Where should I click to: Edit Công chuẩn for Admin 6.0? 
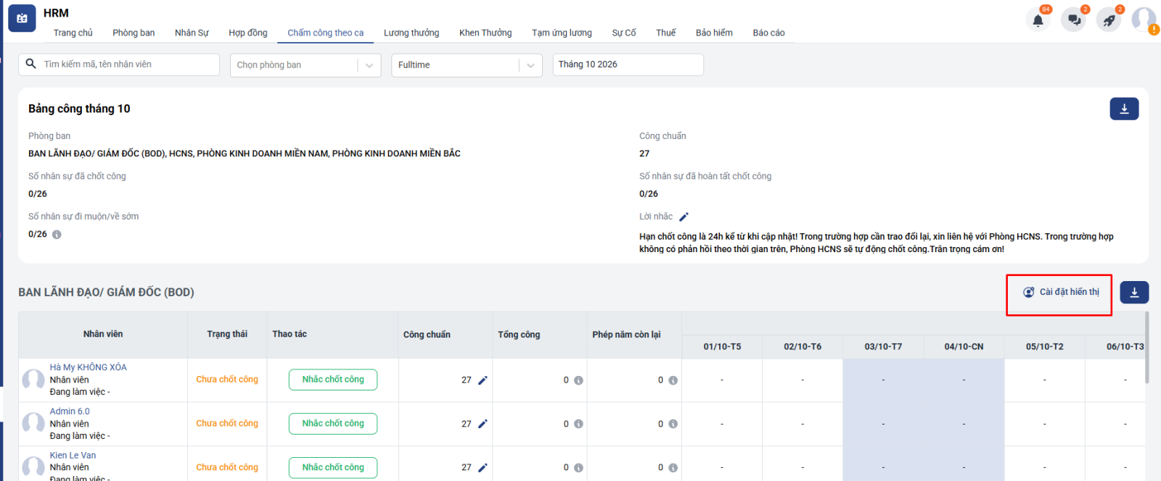[483, 424]
